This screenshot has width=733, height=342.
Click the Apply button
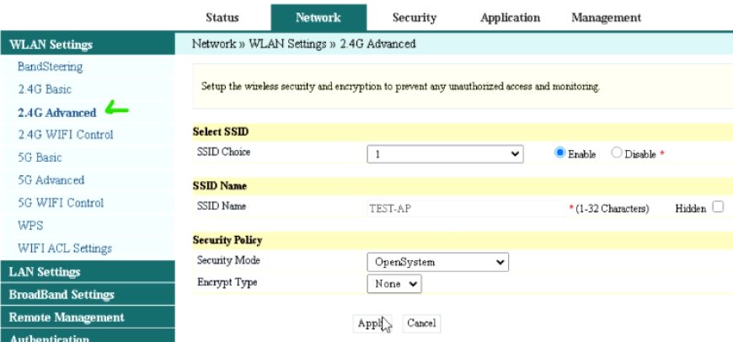click(x=372, y=323)
